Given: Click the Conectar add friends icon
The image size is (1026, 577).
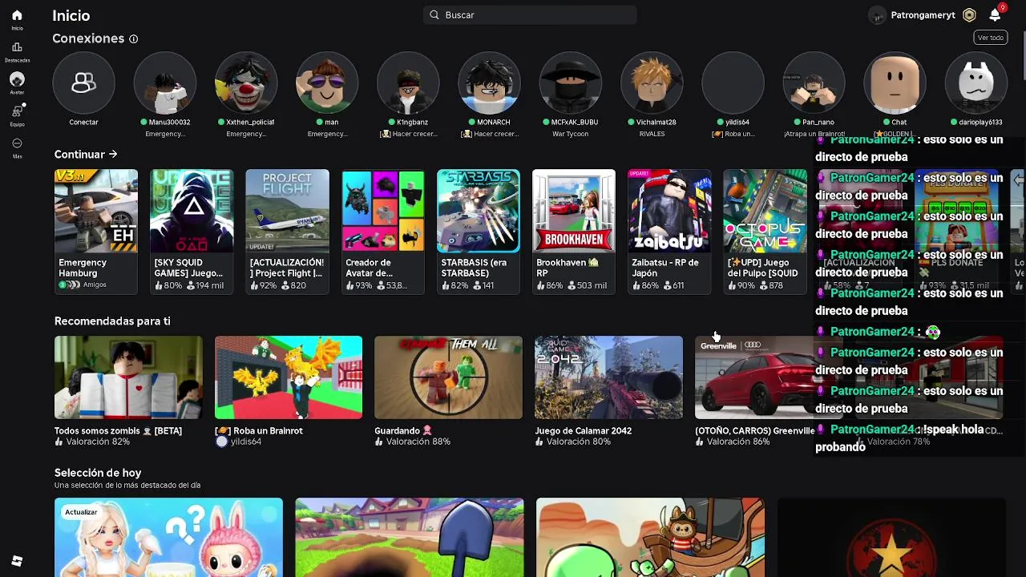Looking at the screenshot, I should (x=83, y=83).
